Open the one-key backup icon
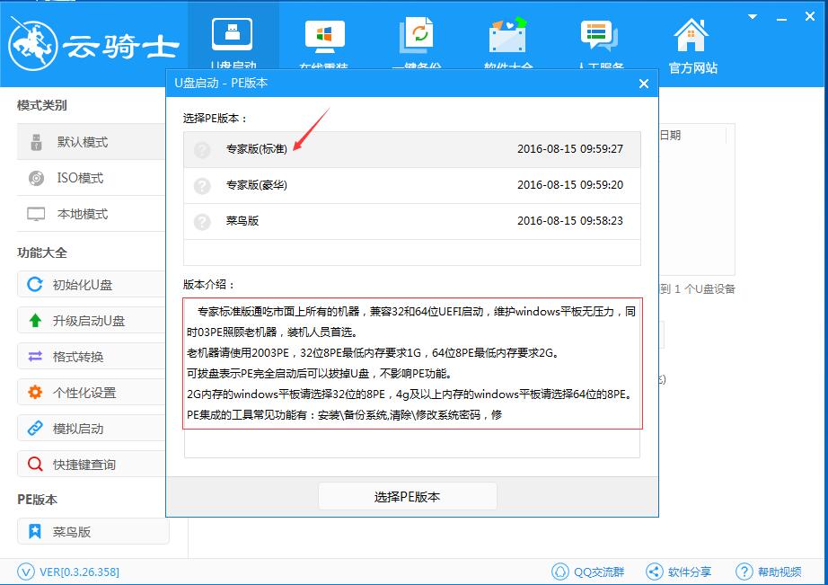Viewport: 828px width, 585px height. coord(417,35)
